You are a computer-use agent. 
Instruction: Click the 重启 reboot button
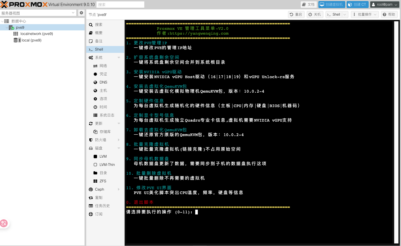(x=296, y=14)
